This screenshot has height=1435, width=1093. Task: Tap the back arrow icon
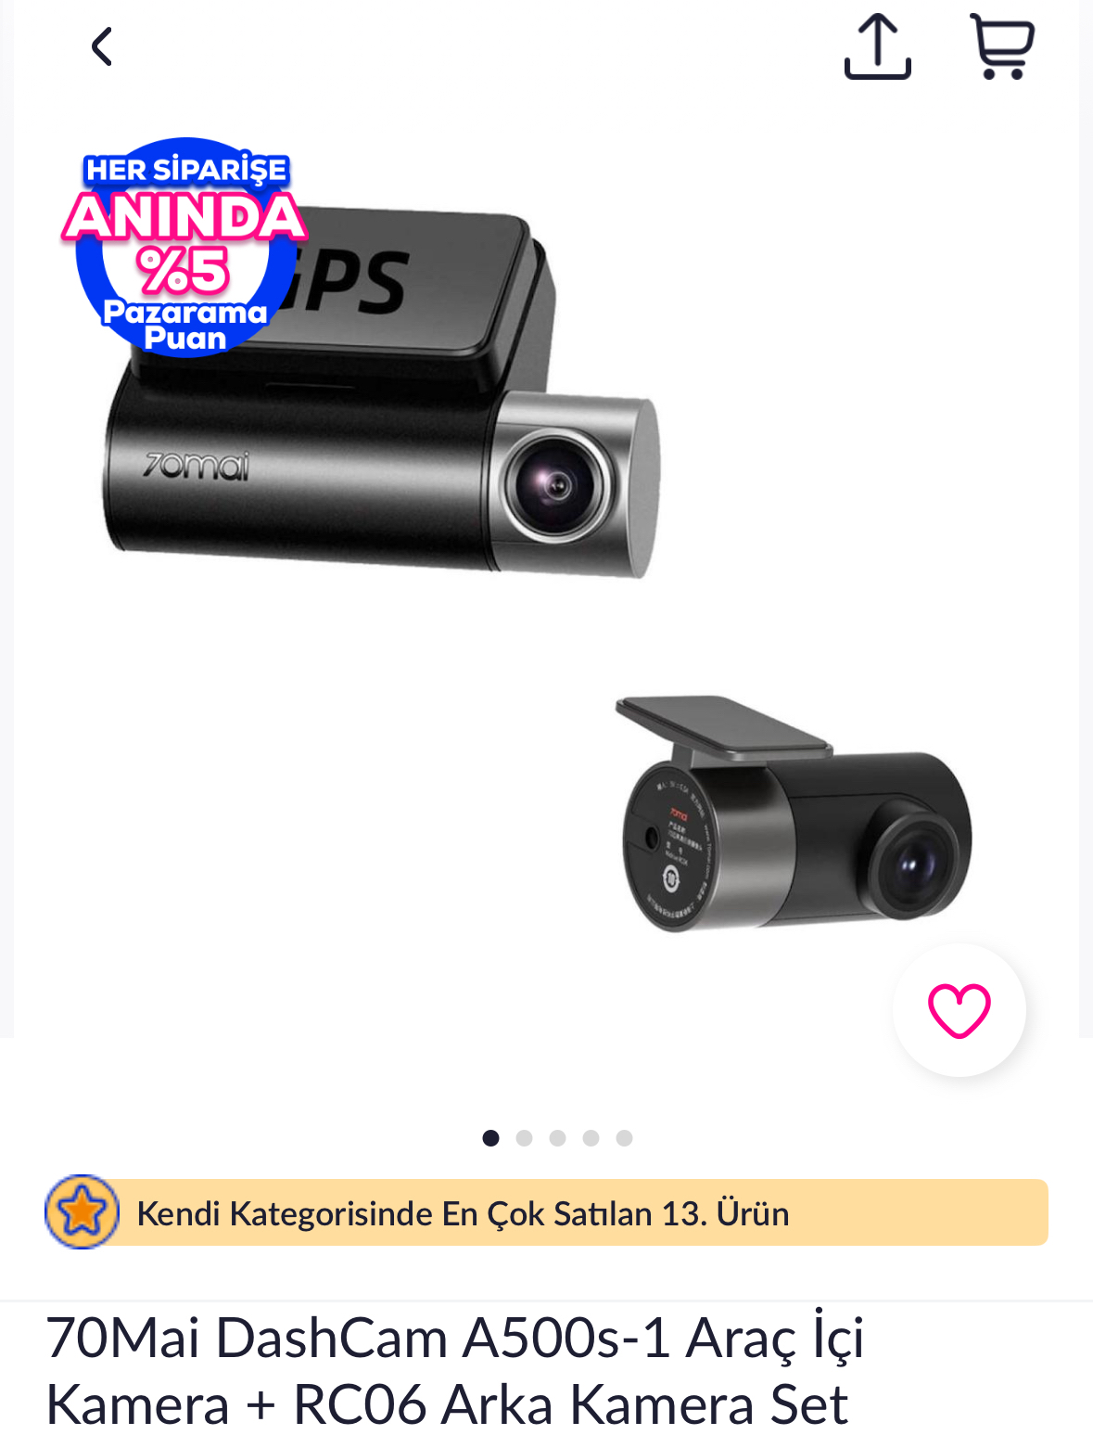point(101,46)
